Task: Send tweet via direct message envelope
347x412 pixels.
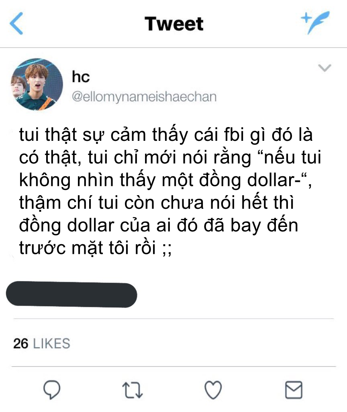Action: [294, 390]
